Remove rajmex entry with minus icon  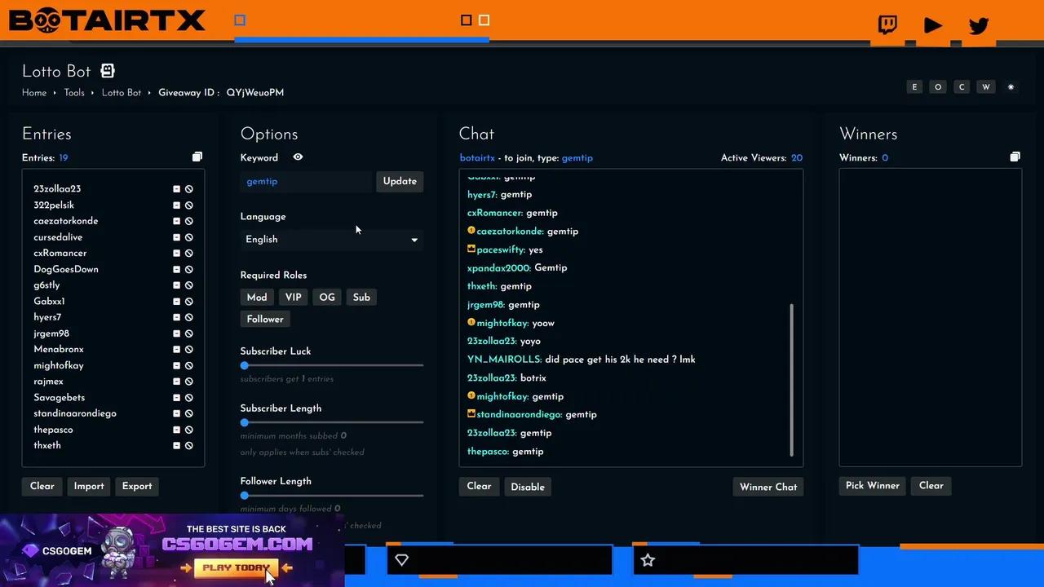(x=176, y=382)
